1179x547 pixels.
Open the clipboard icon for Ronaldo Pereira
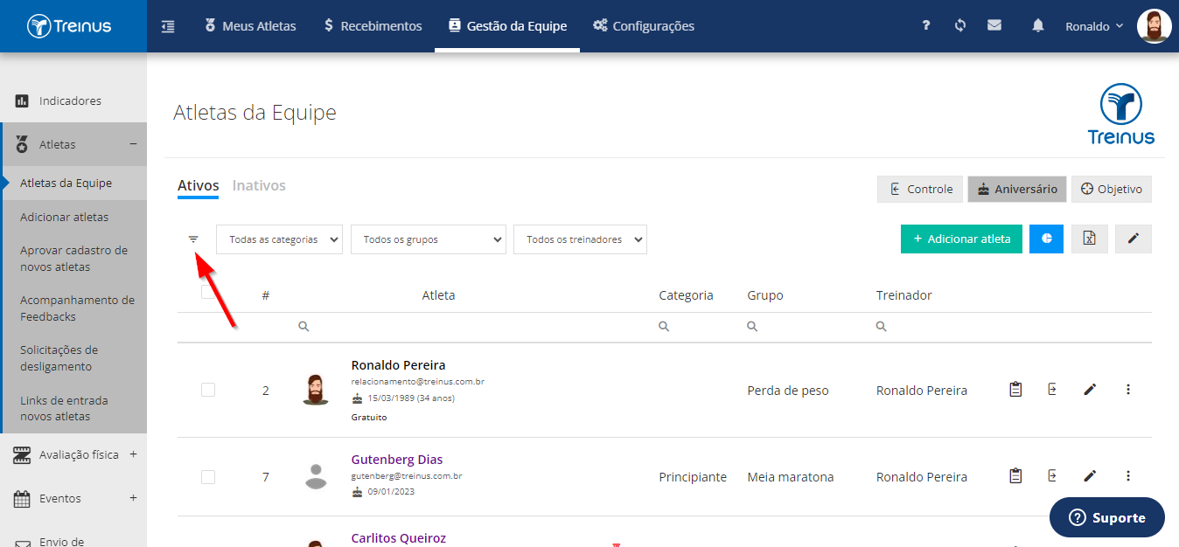tap(1015, 390)
